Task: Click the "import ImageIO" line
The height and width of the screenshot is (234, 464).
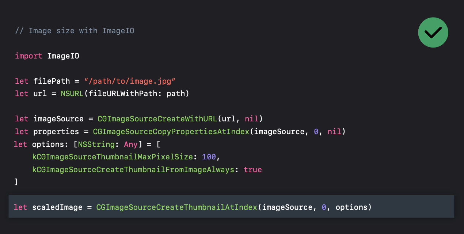Action: coord(47,56)
